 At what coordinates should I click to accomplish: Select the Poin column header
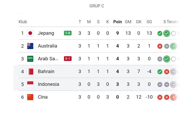point(117,22)
